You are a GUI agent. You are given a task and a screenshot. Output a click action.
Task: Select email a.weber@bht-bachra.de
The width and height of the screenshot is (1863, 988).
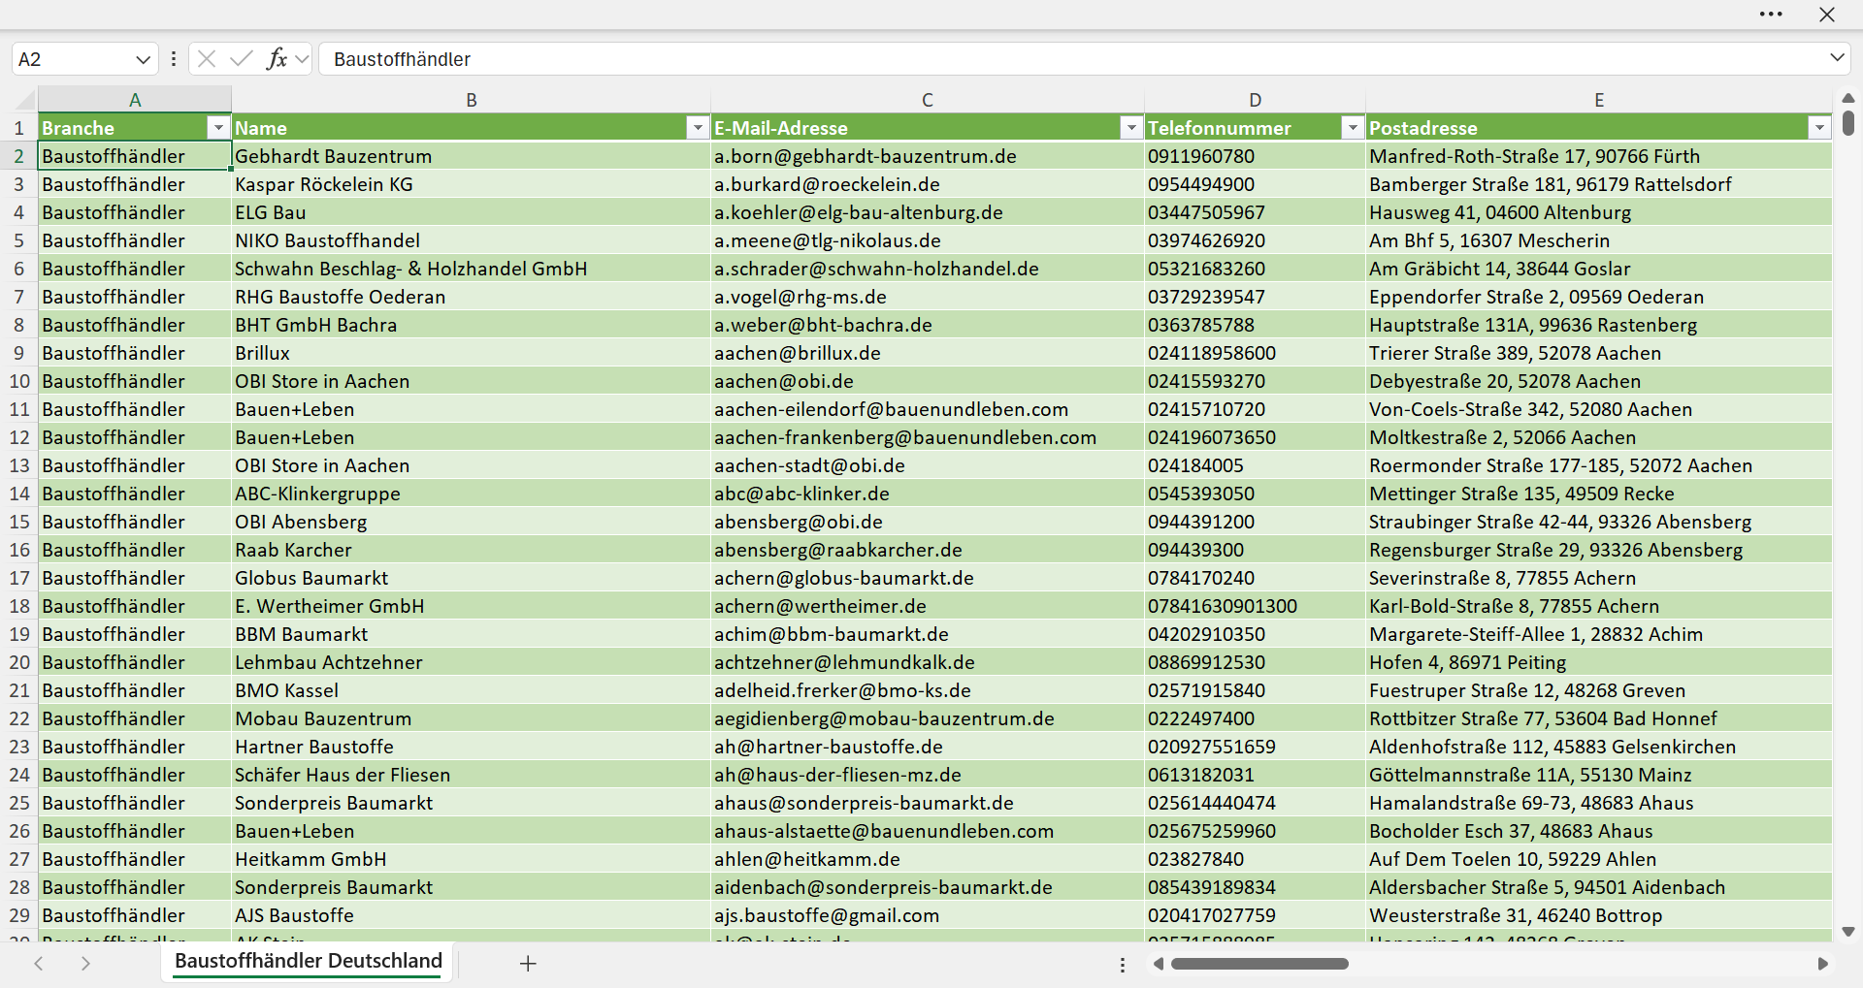tap(928, 325)
